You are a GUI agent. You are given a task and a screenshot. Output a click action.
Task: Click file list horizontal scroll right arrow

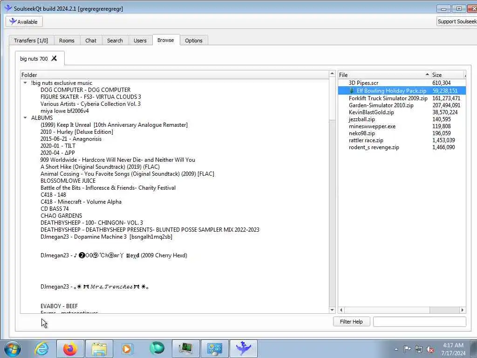click(x=463, y=310)
